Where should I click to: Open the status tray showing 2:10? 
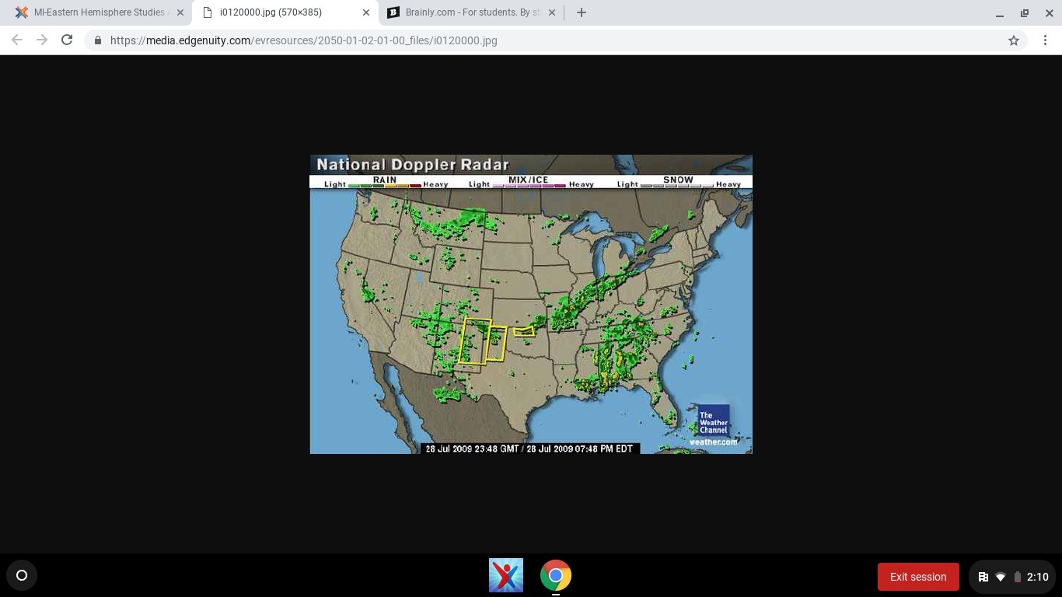coord(1012,577)
